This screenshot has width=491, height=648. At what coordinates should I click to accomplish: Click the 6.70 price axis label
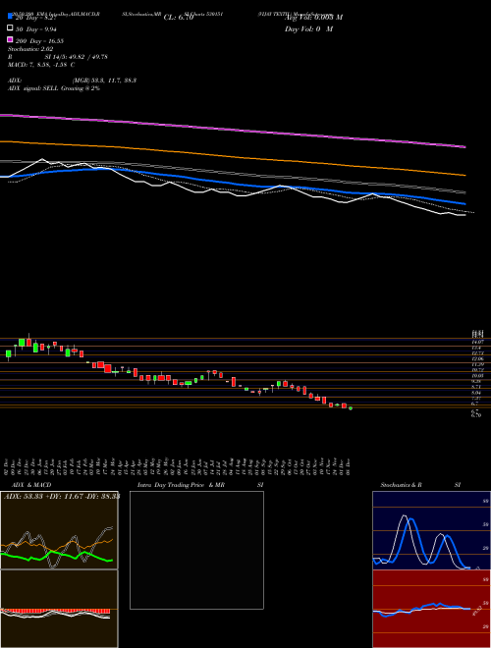pos(476,415)
